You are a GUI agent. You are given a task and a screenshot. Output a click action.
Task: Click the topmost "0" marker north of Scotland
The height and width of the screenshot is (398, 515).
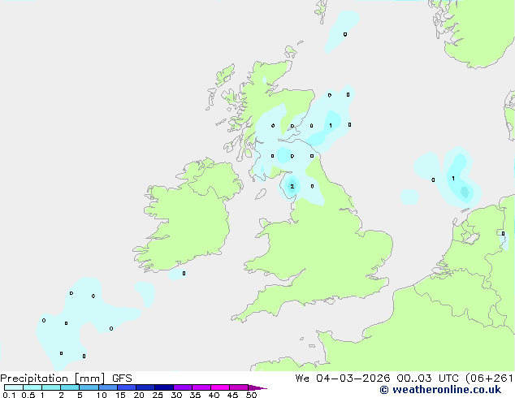point(345,34)
